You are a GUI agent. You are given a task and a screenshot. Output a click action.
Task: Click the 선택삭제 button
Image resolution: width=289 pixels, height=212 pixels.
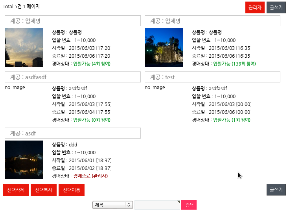pyautogui.click(x=16, y=190)
